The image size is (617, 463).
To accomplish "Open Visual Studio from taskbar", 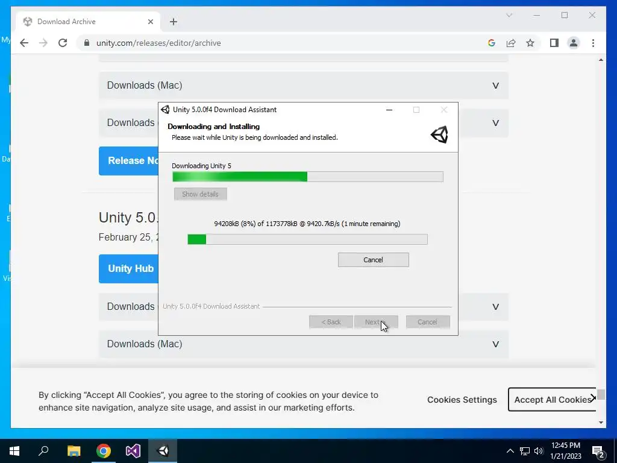I will tap(133, 451).
